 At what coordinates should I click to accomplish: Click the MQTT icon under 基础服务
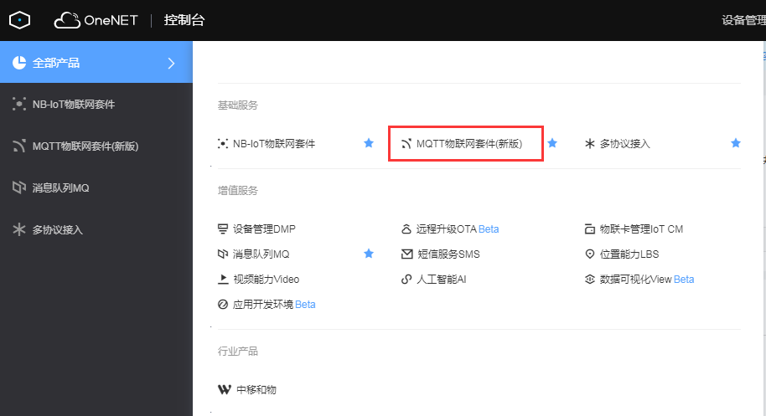point(406,143)
